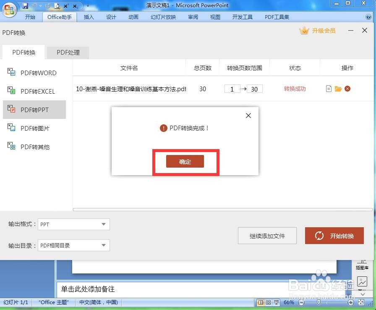The width and height of the screenshot is (376, 310).
Task: Open the converted file's document preview icon
Action: click(x=329, y=89)
